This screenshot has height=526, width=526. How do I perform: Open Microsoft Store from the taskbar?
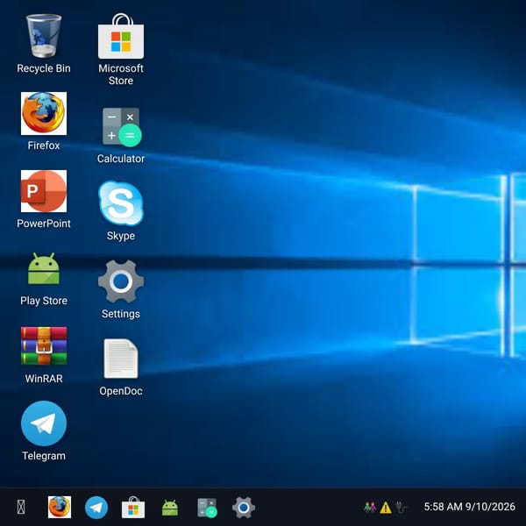[133, 508]
